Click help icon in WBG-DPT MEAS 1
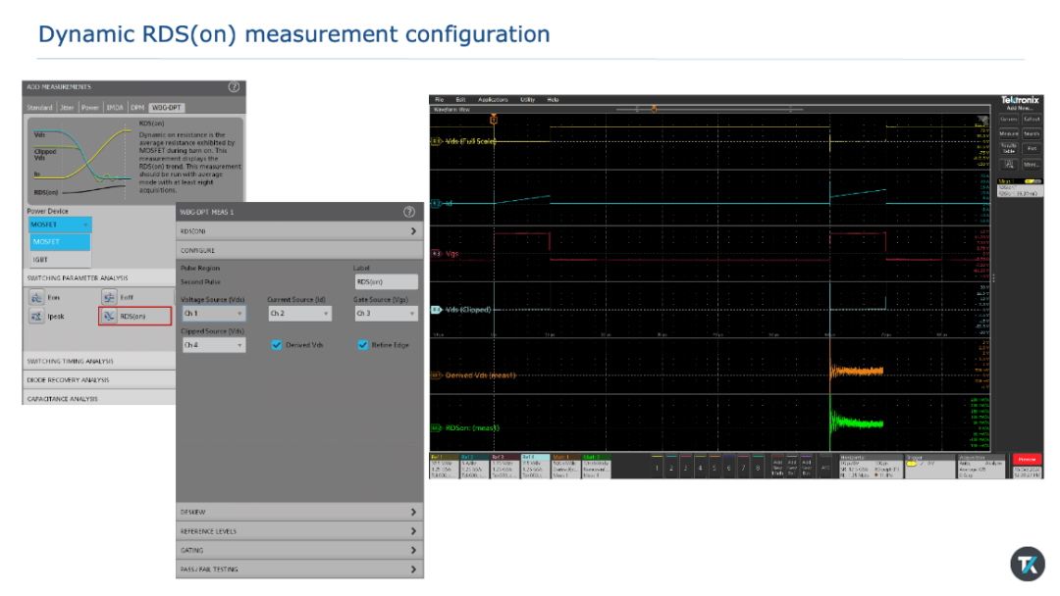This screenshot has height=596, width=1060. coord(409,212)
